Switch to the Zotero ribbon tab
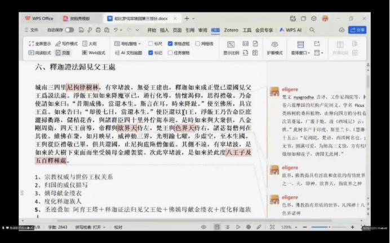 pyautogui.click(x=231, y=30)
